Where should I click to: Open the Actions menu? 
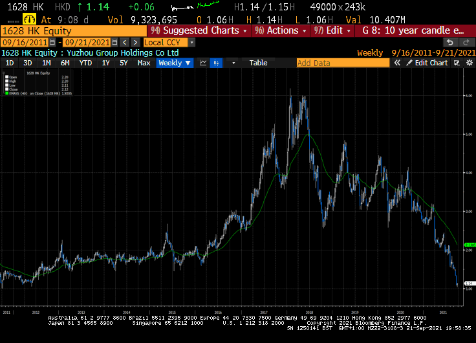[x=281, y=30]
